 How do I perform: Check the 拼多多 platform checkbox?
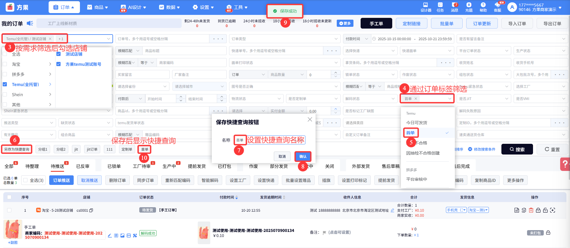5,74
